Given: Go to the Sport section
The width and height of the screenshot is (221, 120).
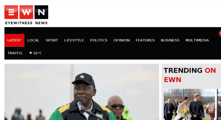Looking at the screenshot, I should (x=52, y=40).
